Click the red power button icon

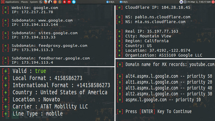[x=213, y=2]
